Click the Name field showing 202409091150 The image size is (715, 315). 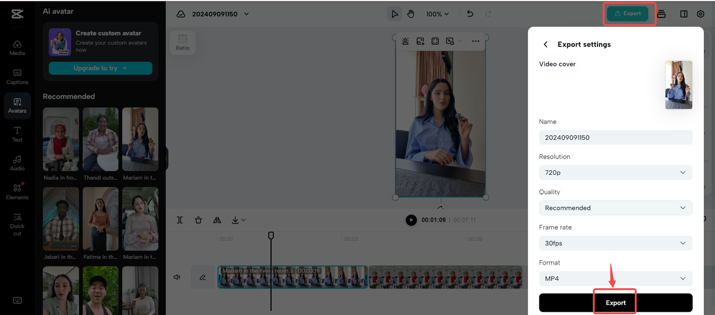616,137
